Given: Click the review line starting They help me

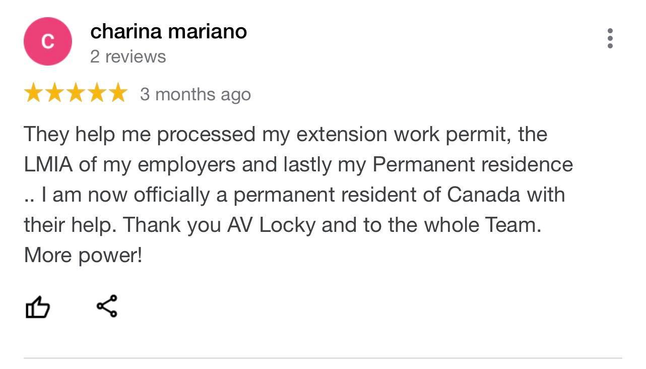Looking at the screenshot, I should click(285, 135).
